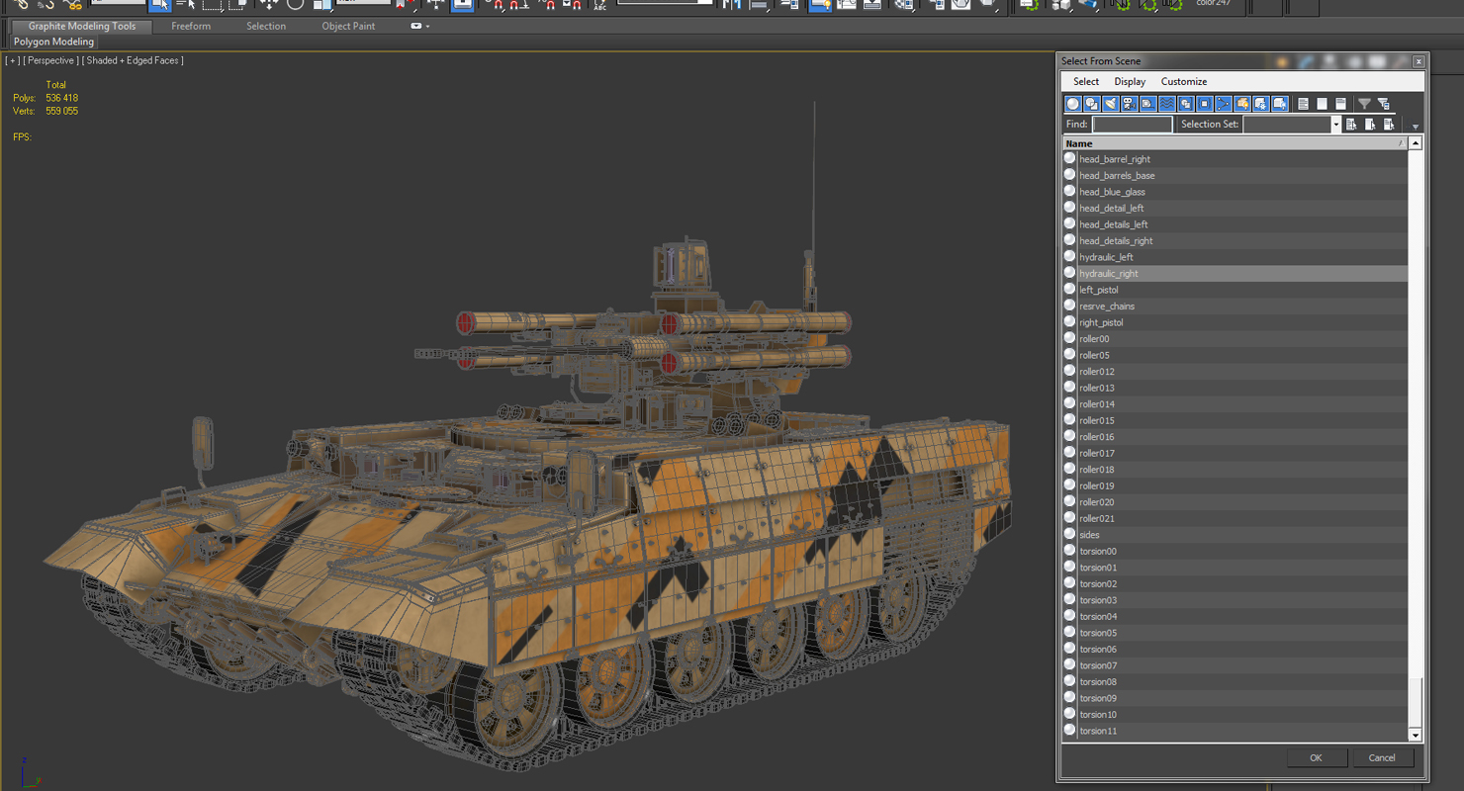Click sphere icon beside sides
1464x791 pixels.
pos(1069,534)
